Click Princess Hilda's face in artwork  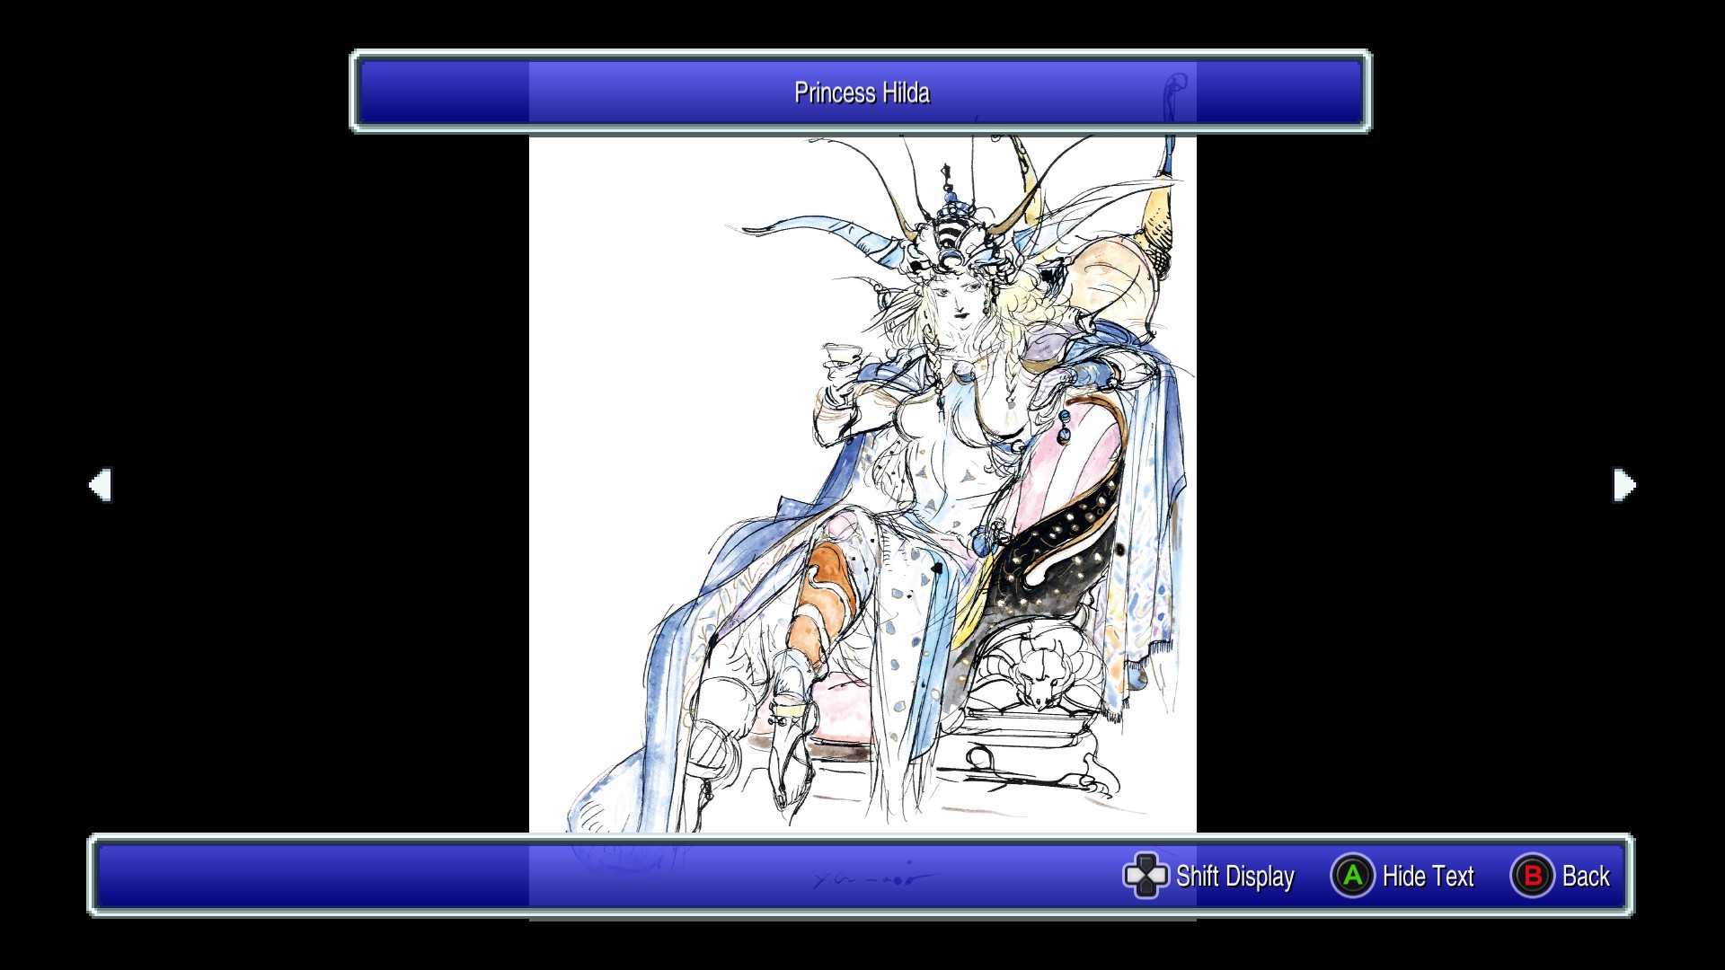tap(957, 301)
